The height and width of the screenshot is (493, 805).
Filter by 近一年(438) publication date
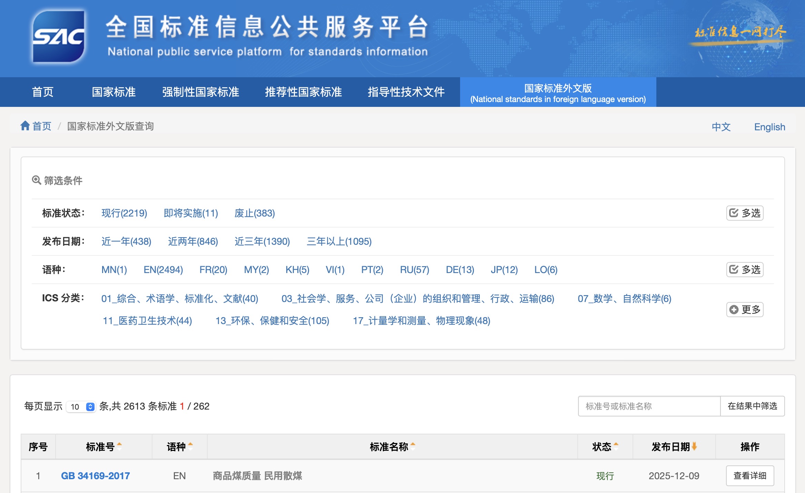126,241
